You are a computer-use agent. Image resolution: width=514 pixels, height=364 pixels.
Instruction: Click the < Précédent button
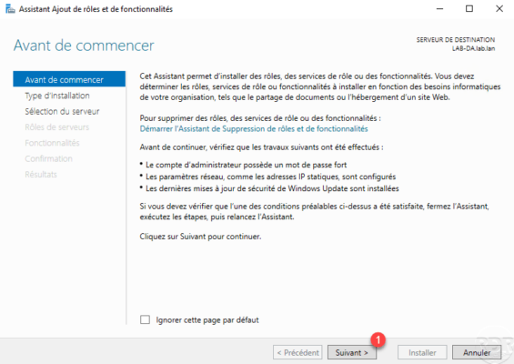coord(297,352)
